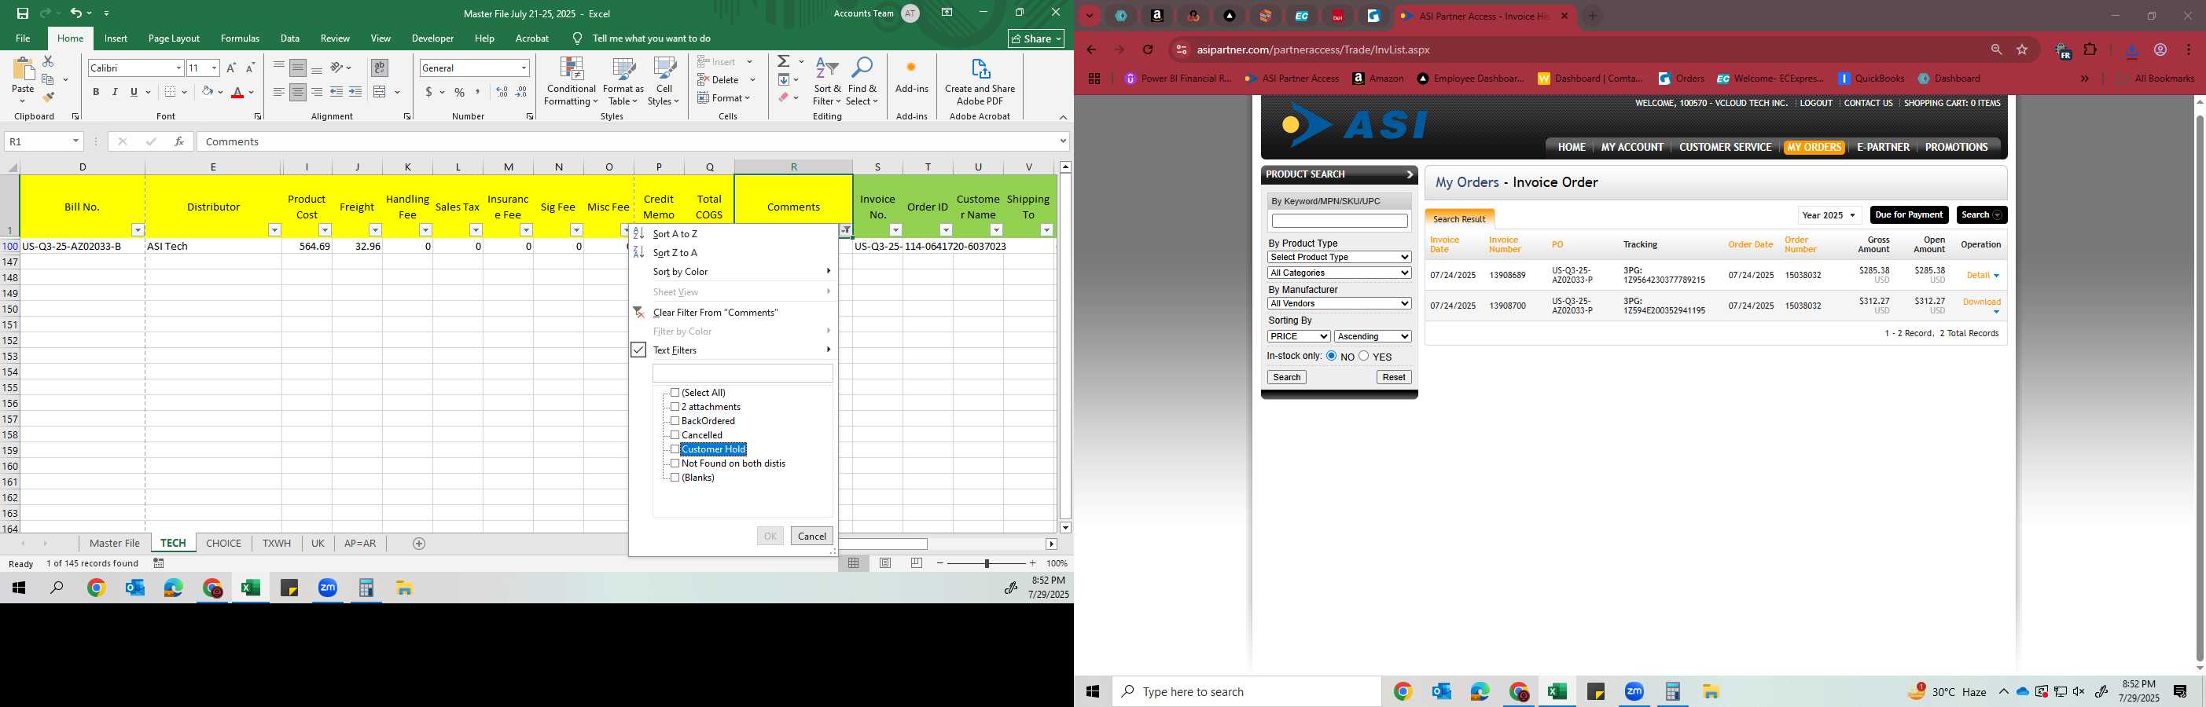Bookmark this page with the star icon

pos(2023,49)
